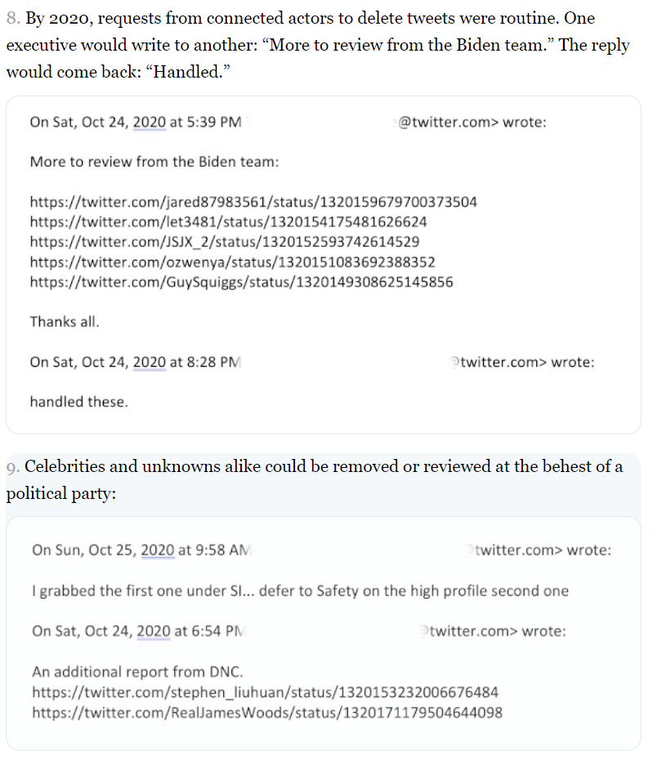Viewport: 653px width, 757px height.
Task: Click the underlined 2020 in the 5:39 PM header
Action: pyautogui.click(x=149, y=122)
